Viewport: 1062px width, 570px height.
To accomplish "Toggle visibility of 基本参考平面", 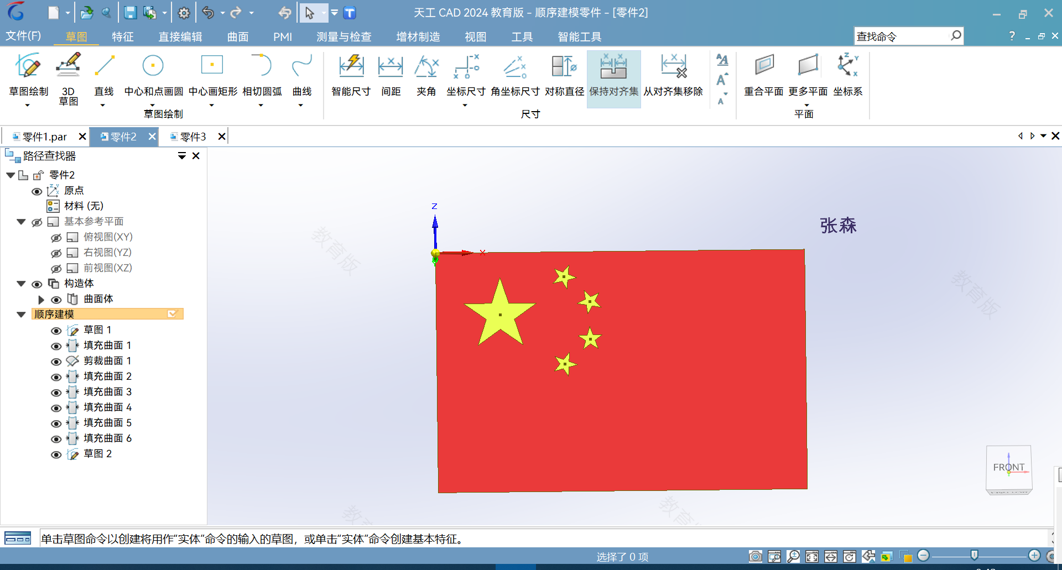I will [x=37, y=222].
